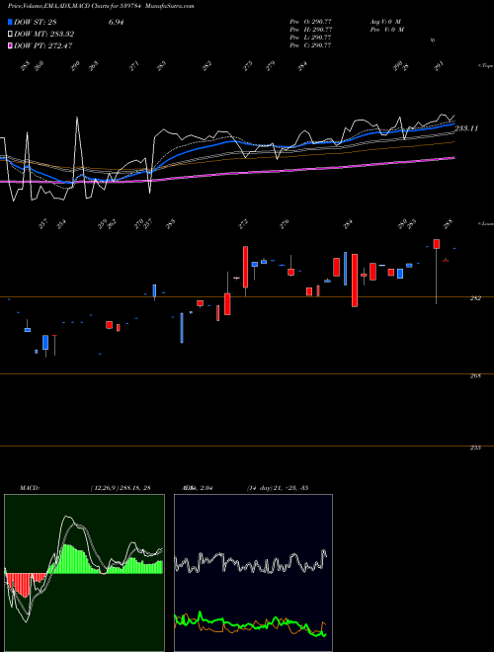
Task: Click the 'Avg V: 0 M' volume text
Action: coord(385,22)
